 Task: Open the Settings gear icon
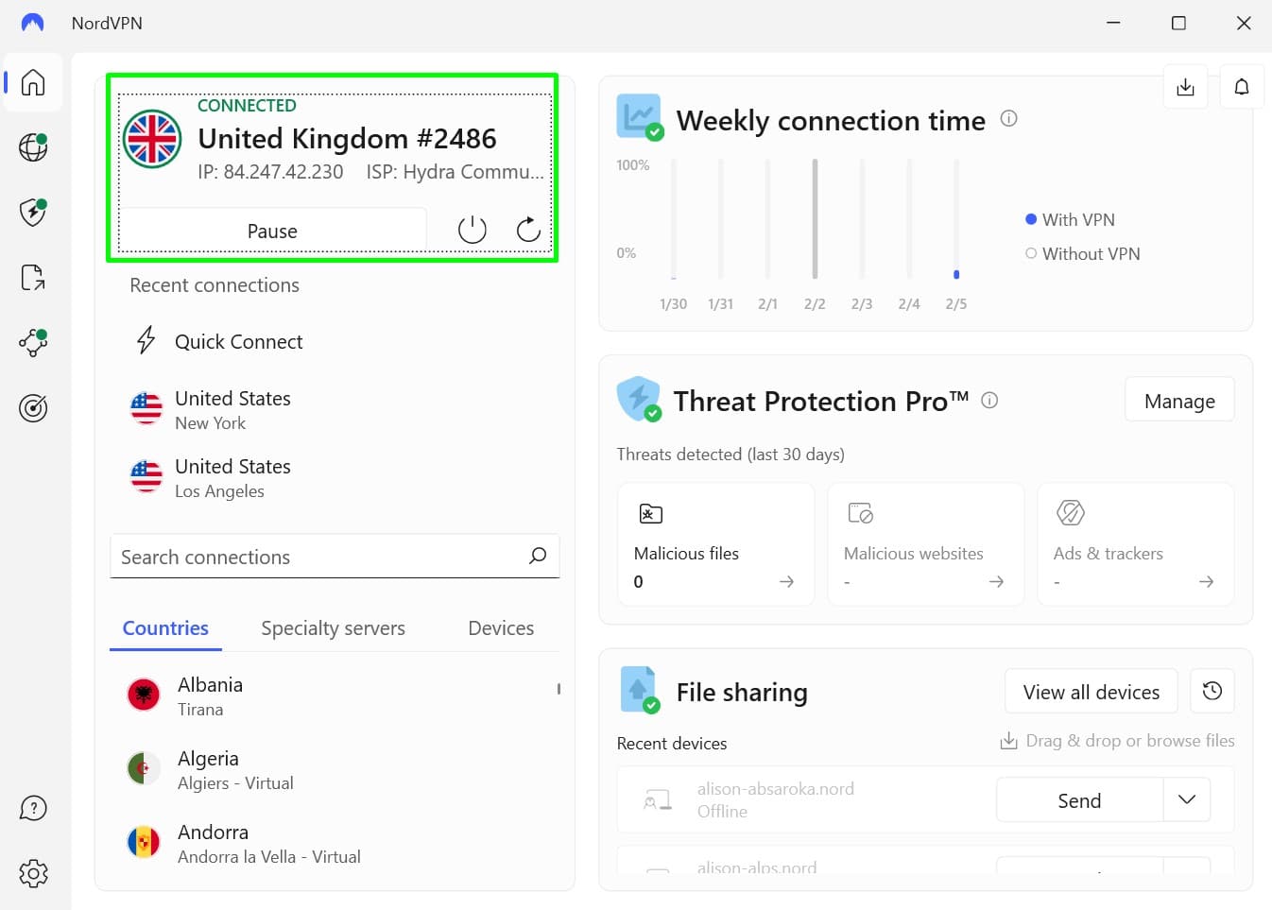coord(33,873)
